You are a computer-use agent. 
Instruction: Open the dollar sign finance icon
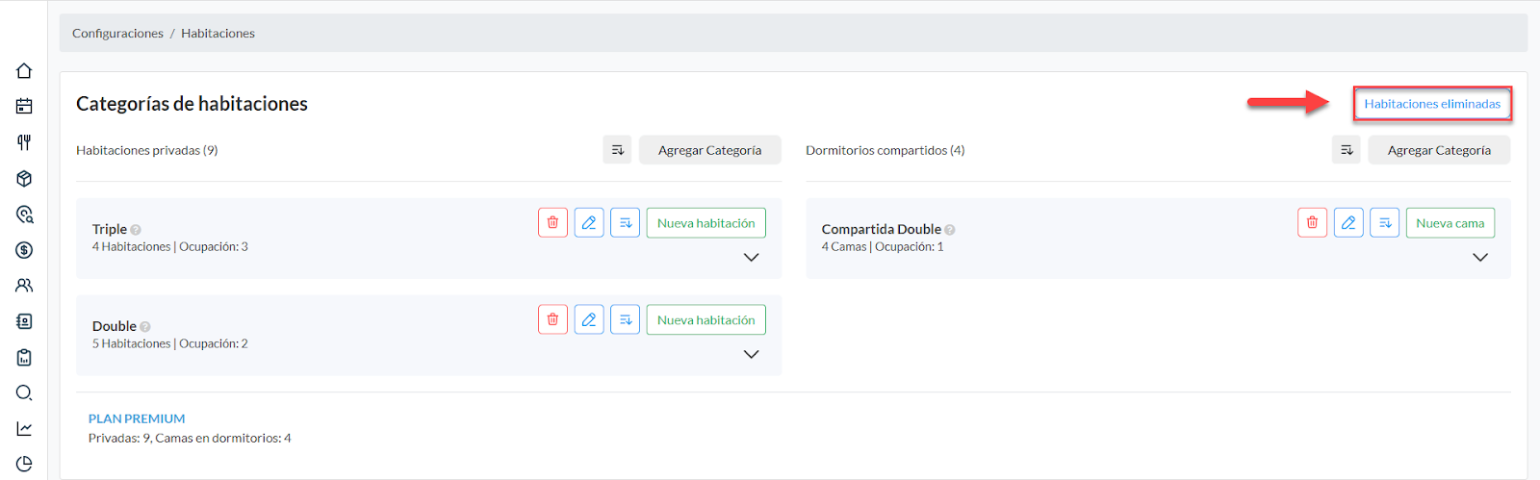click(24, 250)
